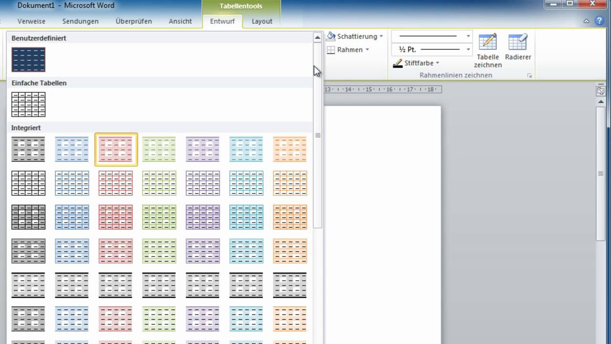Choose purple banded style in fourth Integriert row
Image resolution: width=611 pixels, height=344 pixels.
point(203,251)
